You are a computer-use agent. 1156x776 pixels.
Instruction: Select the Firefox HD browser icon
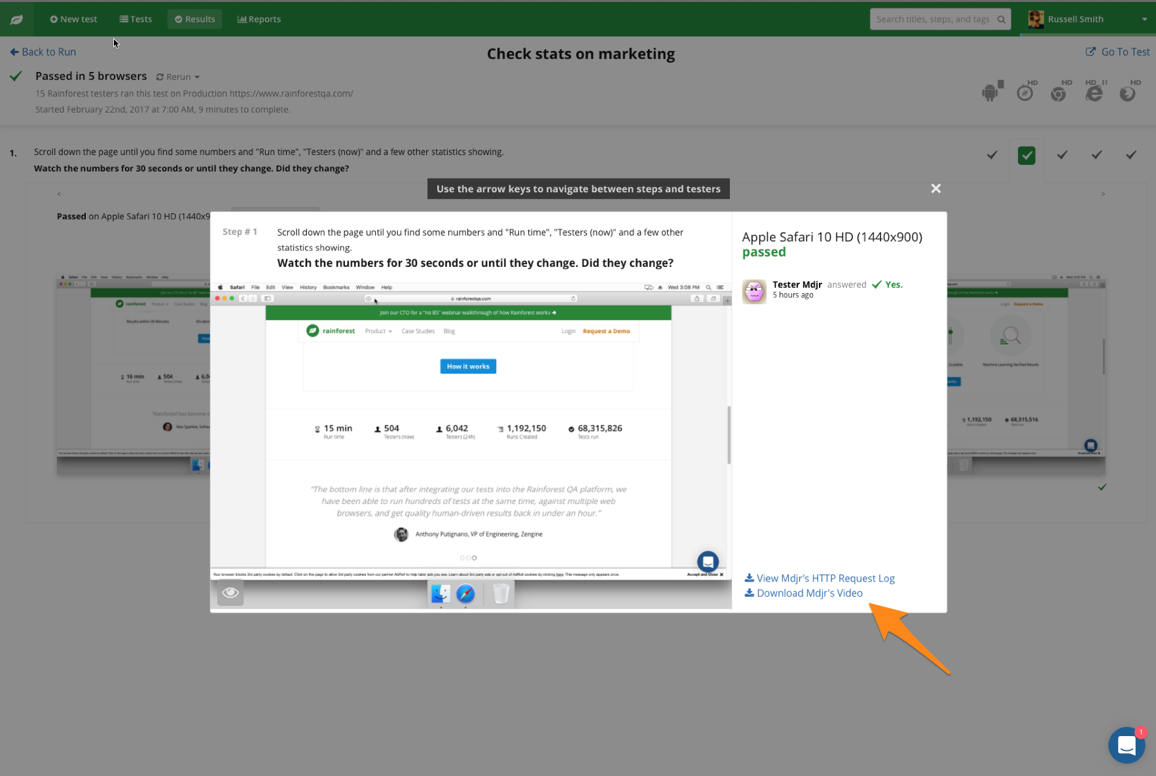(x=1129, y=92)
